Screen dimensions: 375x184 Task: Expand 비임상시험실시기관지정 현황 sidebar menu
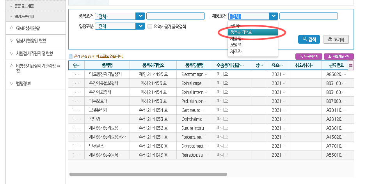36,68
